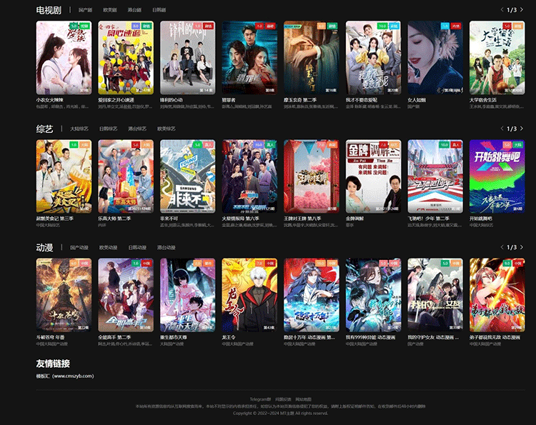Open 全能高手 第二季 poster
The image size is (536, 425).
[126, 295]
